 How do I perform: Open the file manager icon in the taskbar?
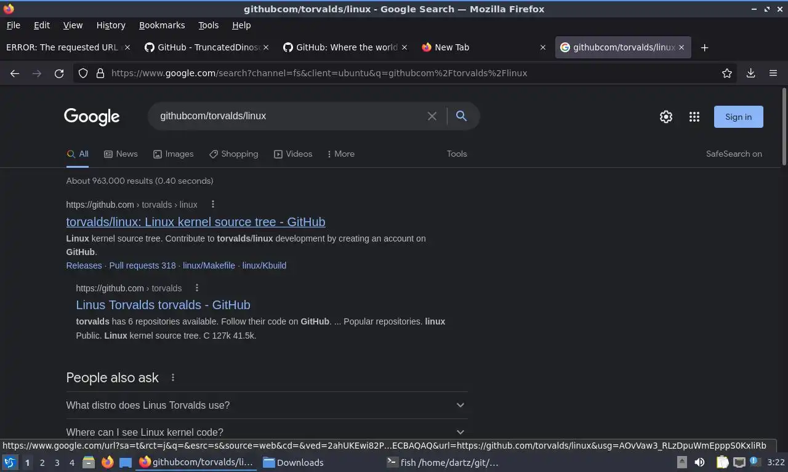[x=89, y=462]
